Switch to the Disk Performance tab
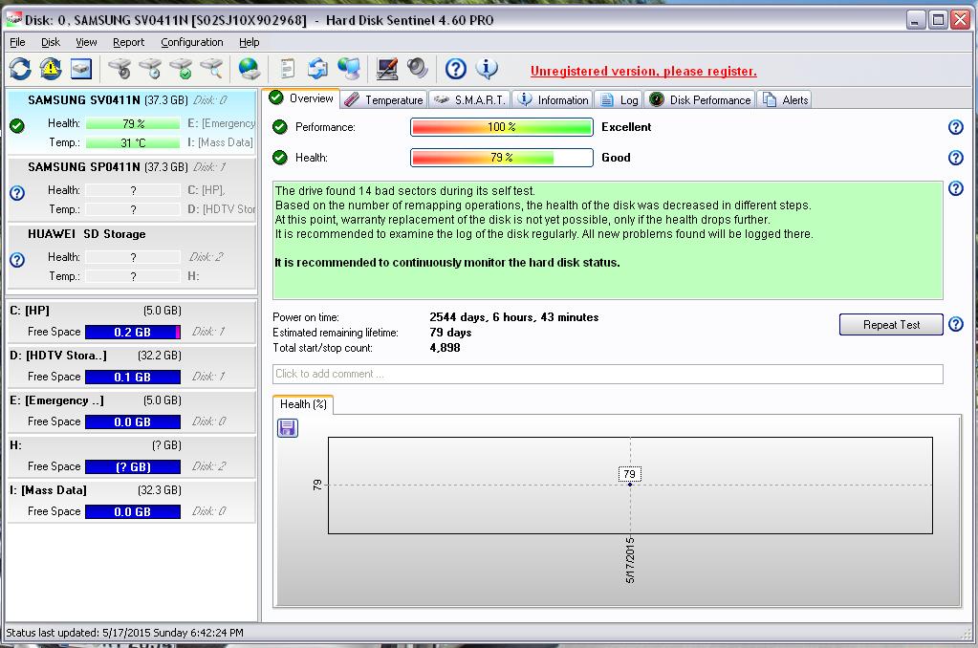978x648 pixels. pyautogui.click(x=700, y=99)
